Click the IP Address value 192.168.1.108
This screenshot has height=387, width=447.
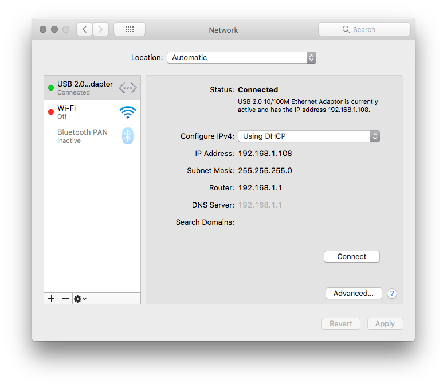[265, 154]
